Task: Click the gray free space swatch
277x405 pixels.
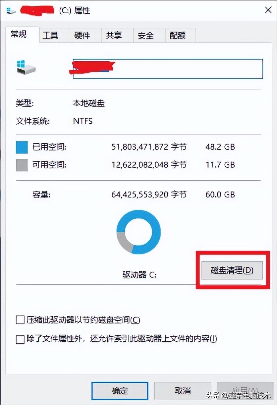Action: [x=22, y=165]
